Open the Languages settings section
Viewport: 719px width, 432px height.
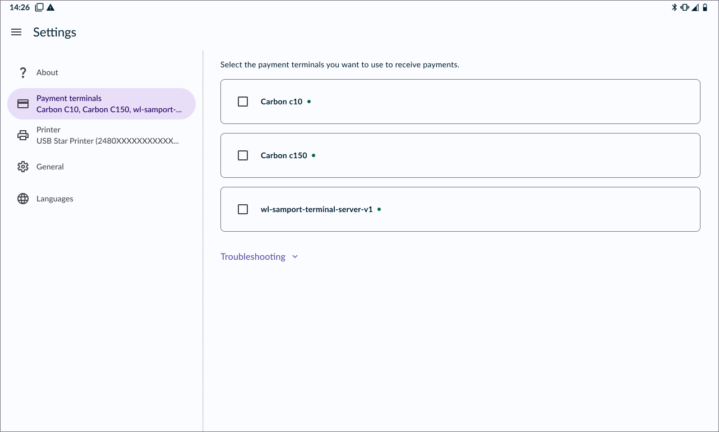(x=102, y=199)
